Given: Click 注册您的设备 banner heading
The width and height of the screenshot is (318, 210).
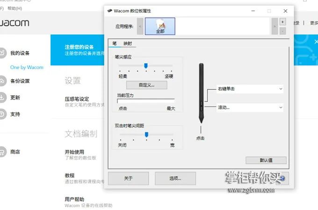Looking at the screenshot, I should (x=79, y=47).
